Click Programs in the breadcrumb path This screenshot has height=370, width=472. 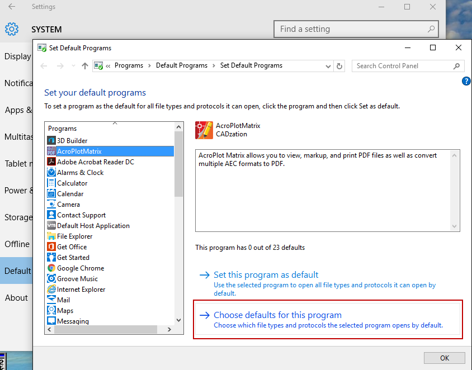129,65
